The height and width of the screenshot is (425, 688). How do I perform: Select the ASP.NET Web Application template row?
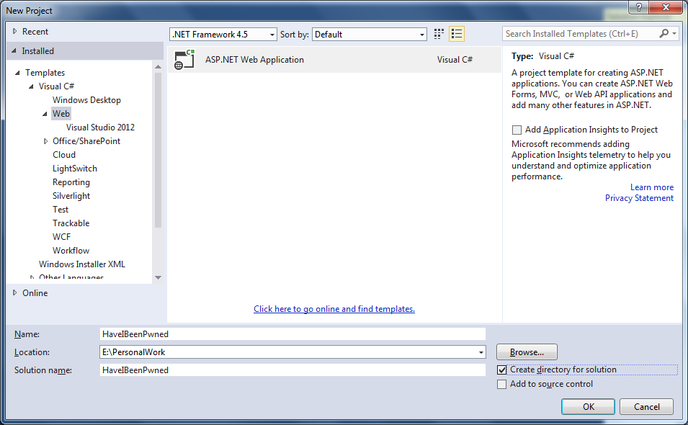[334, 60]
